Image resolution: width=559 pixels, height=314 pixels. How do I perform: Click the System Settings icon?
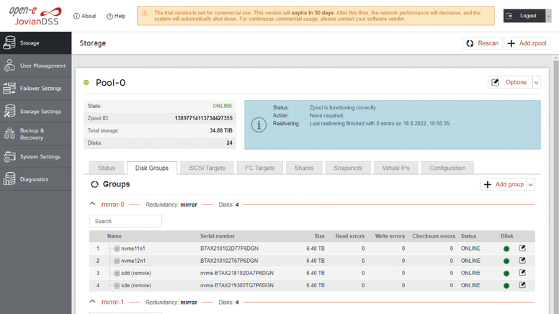tap(9, 156)
